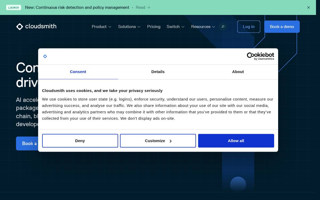Click the cookie dialog privacy heading
The image size is (320, 200).
click(102, 90)
